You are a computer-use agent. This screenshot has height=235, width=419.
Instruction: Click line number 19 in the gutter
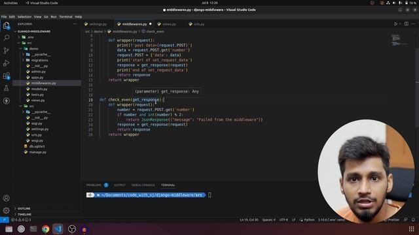[90, 100]
